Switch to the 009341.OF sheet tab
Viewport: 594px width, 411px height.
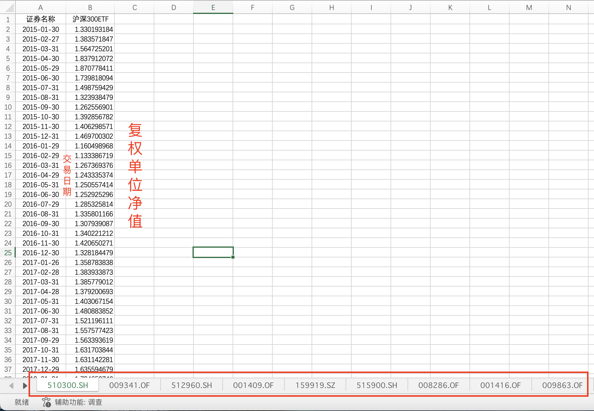tap(129, 386)
